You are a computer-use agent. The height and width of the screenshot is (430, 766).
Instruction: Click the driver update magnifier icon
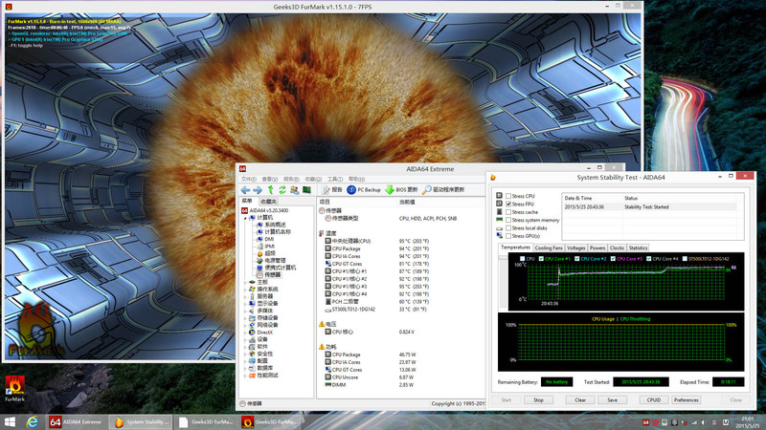point(426,189)
